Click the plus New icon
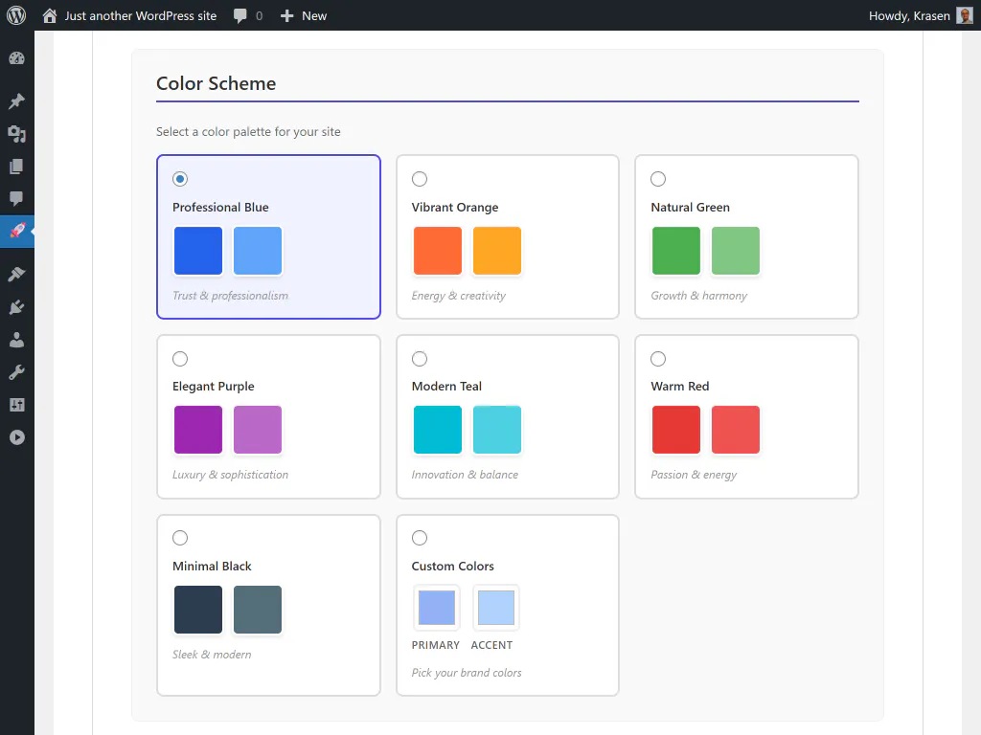The height and width of the screenshot is (735, 981). (286, 15)
